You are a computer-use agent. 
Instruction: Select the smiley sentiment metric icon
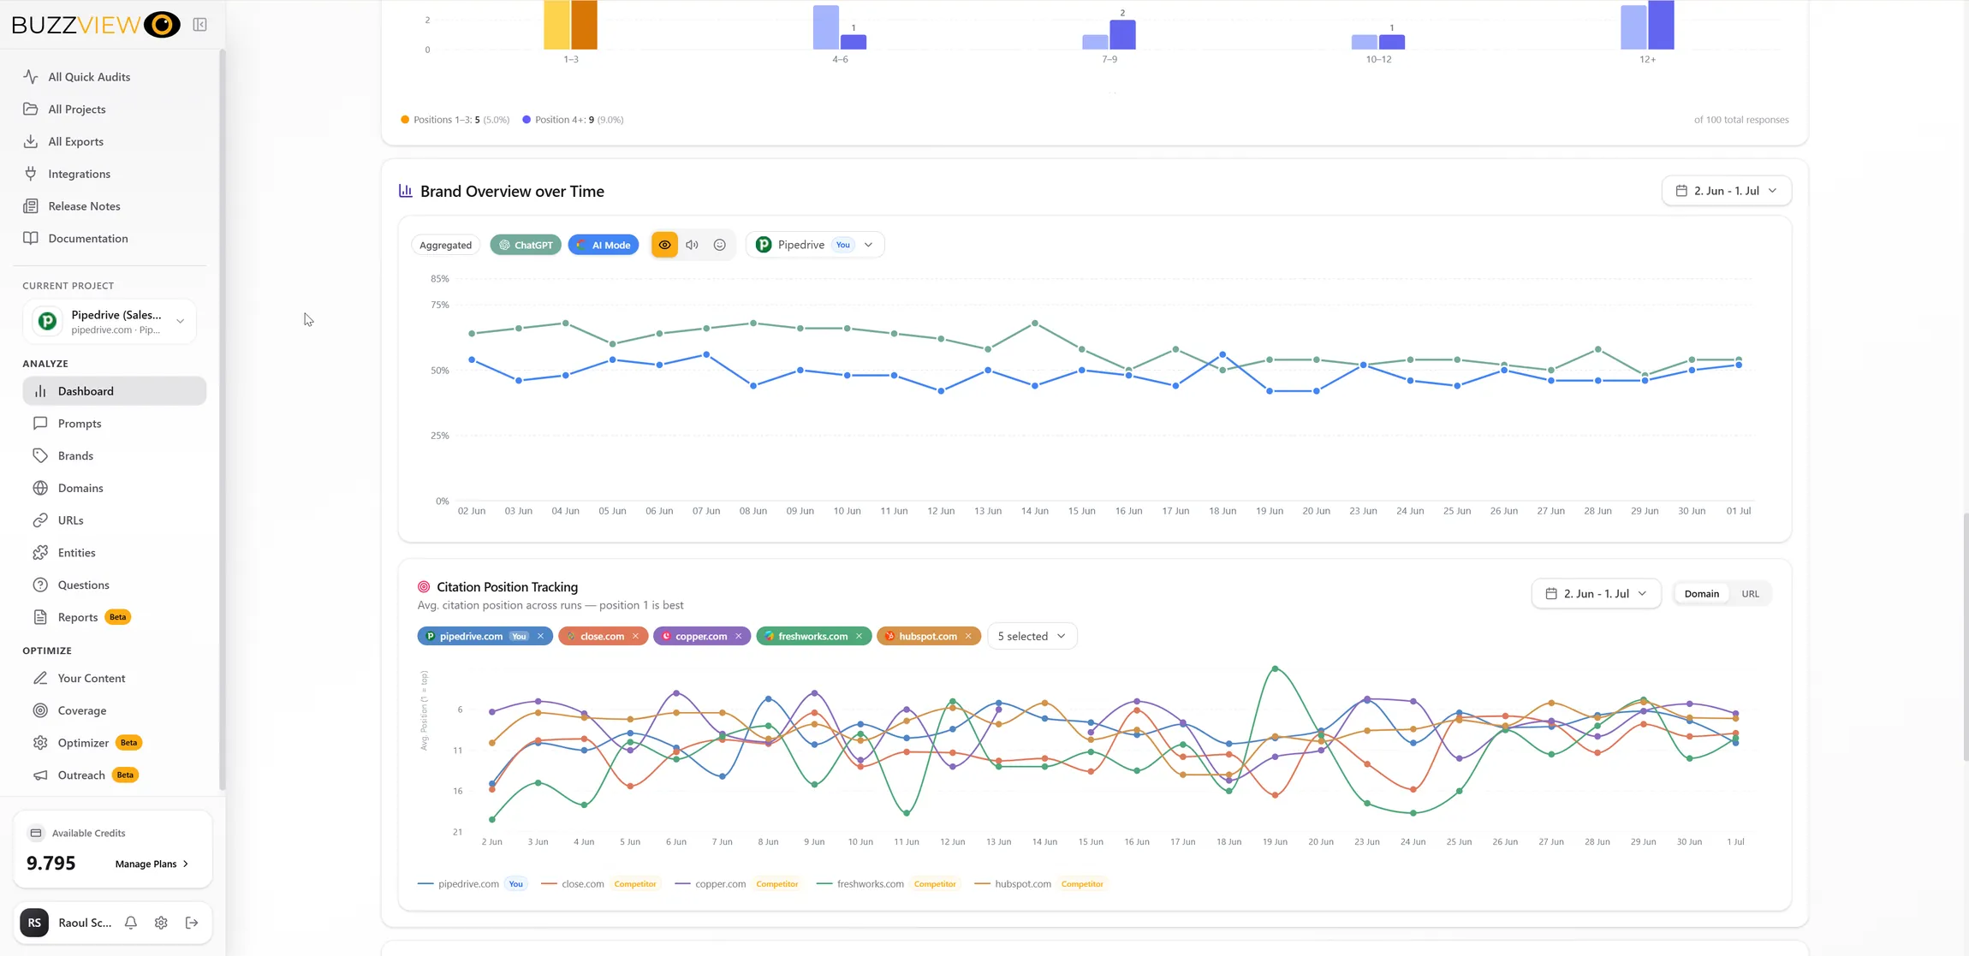point(720,245)
